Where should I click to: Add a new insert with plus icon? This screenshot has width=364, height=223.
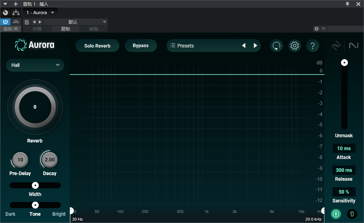pyautogui.click(x=16, y=4)
